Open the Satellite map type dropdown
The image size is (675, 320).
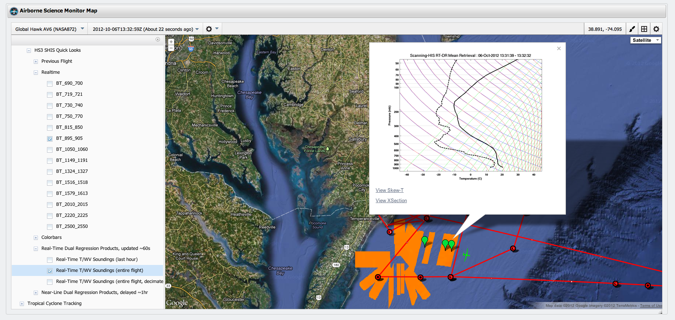[645, 40]
